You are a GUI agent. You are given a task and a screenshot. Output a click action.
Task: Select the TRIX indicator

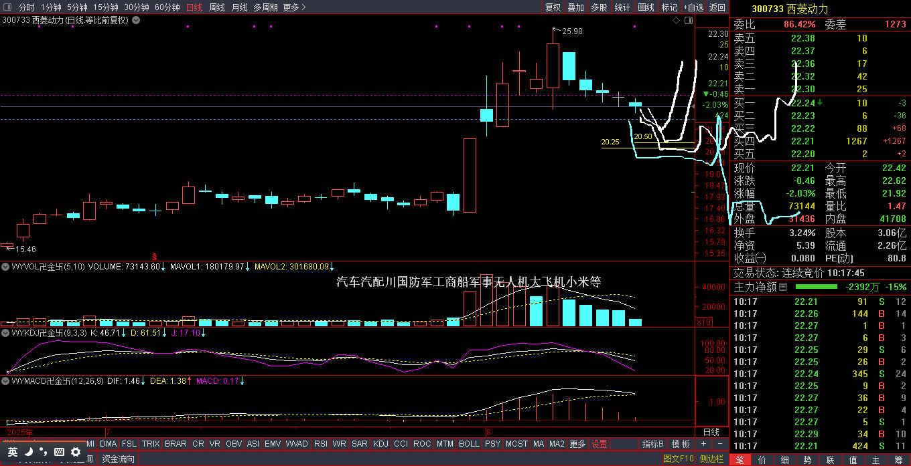click(x=151, y=443)
